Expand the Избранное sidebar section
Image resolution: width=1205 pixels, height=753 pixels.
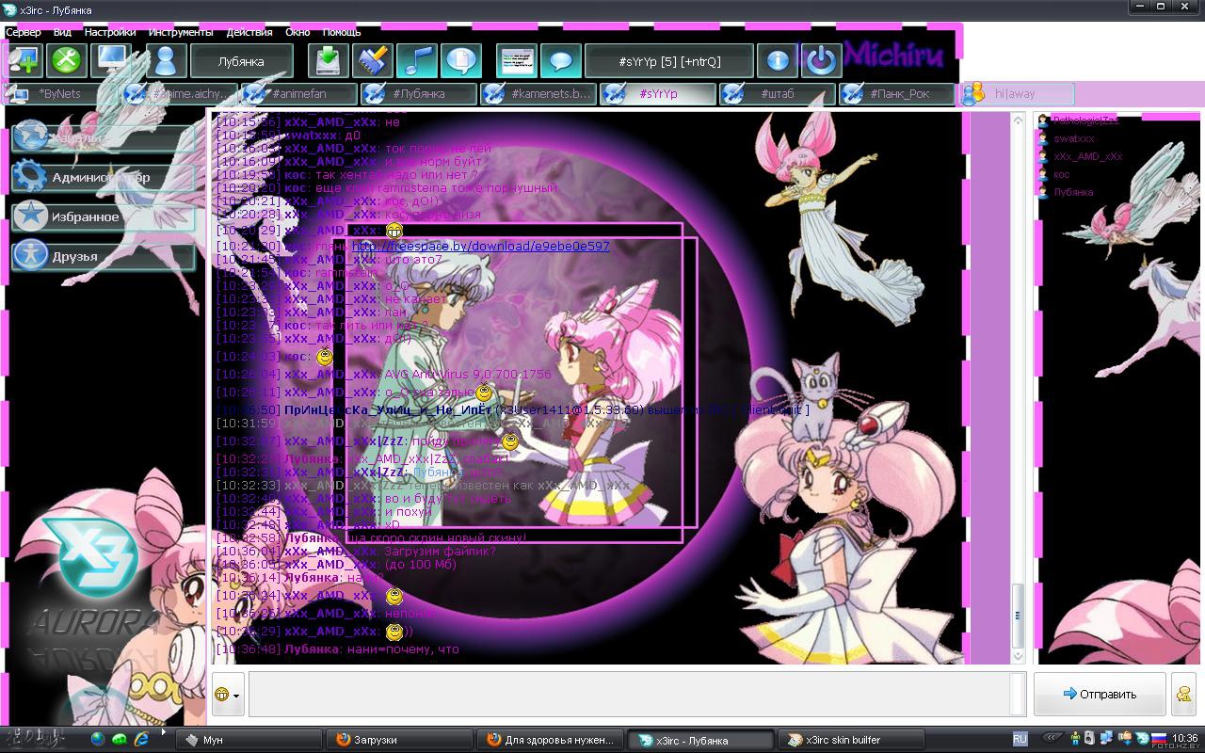104,216
